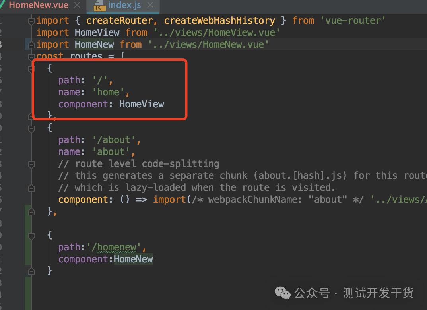Click the 'this generates a separate chunk' comment
Screen dimensions: 427x310
click(x=243, y=176)
